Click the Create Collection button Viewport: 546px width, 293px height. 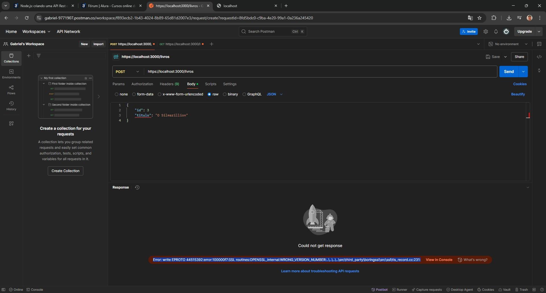65,171
